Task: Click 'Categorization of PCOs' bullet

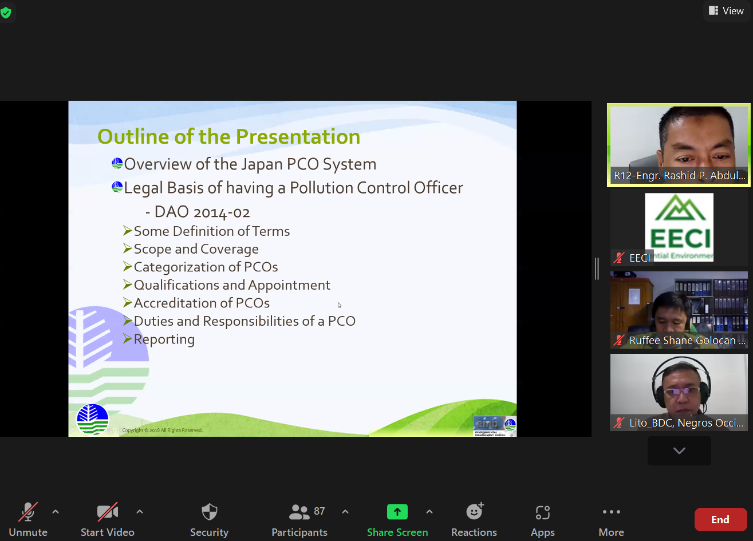Action: pyautogui.click(x=206, y=267)
